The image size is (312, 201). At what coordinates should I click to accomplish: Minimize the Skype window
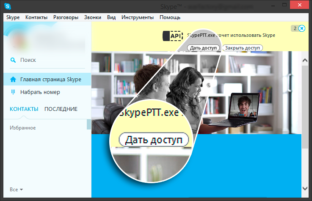pyautogui.click(x=273, y=6)
